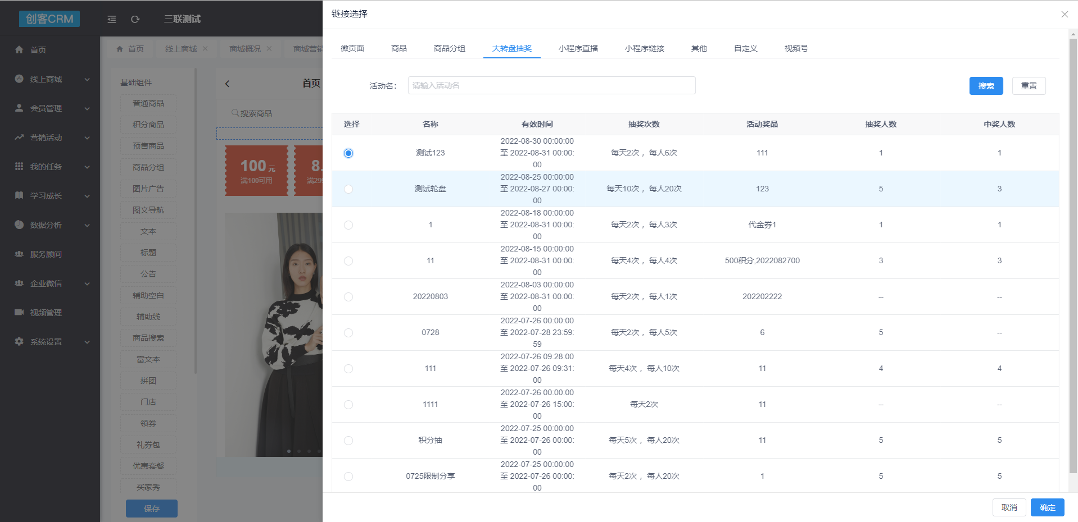
Task: Click the home icon in 首页 breadcrumb tab
Action: coord(120,49)
